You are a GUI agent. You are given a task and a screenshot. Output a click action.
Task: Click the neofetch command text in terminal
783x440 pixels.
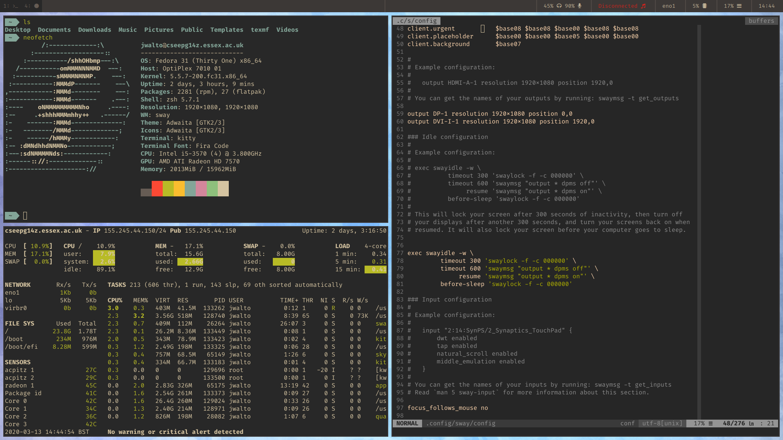tap(38, 37)
